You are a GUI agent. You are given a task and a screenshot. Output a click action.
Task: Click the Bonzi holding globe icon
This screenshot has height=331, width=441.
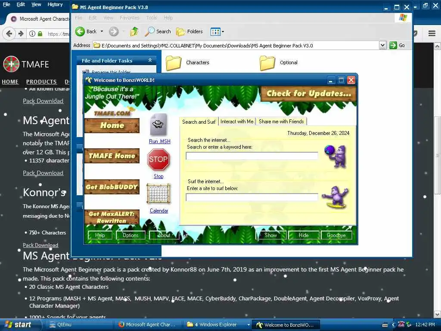[335, 156]
